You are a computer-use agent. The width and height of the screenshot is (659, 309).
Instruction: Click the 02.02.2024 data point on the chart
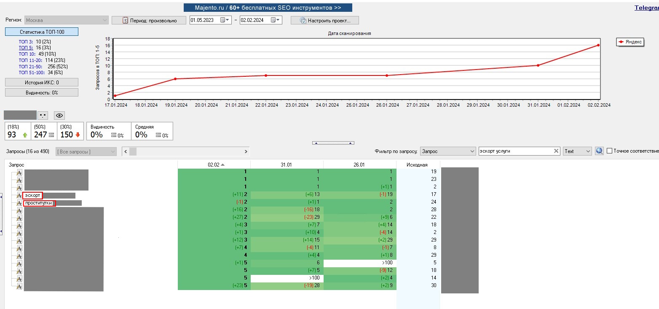click(598, 45)
